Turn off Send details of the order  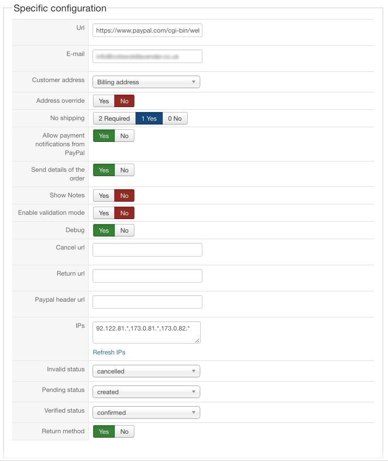click(x=124, y=170)
